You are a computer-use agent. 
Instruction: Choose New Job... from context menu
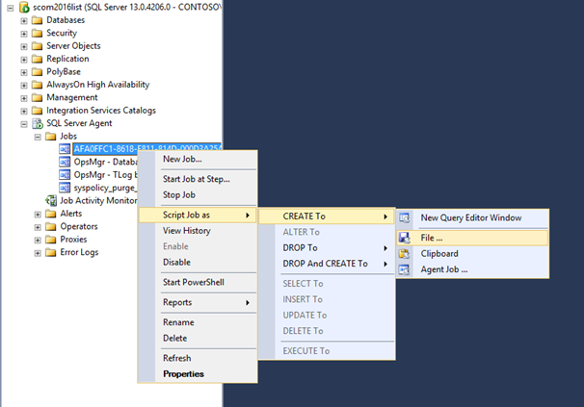[x=198, y=159]
